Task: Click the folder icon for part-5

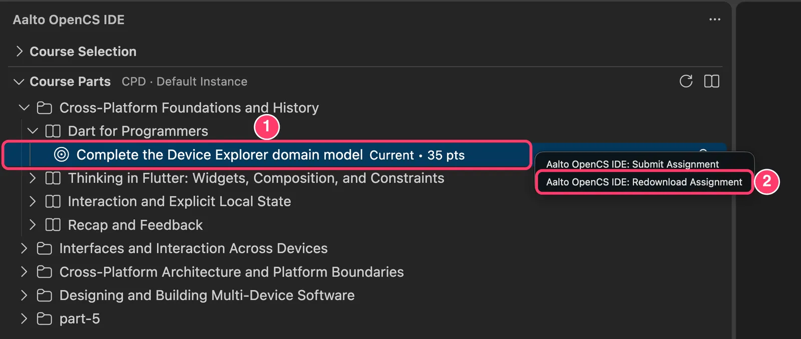Action: [x=45, y=319]
